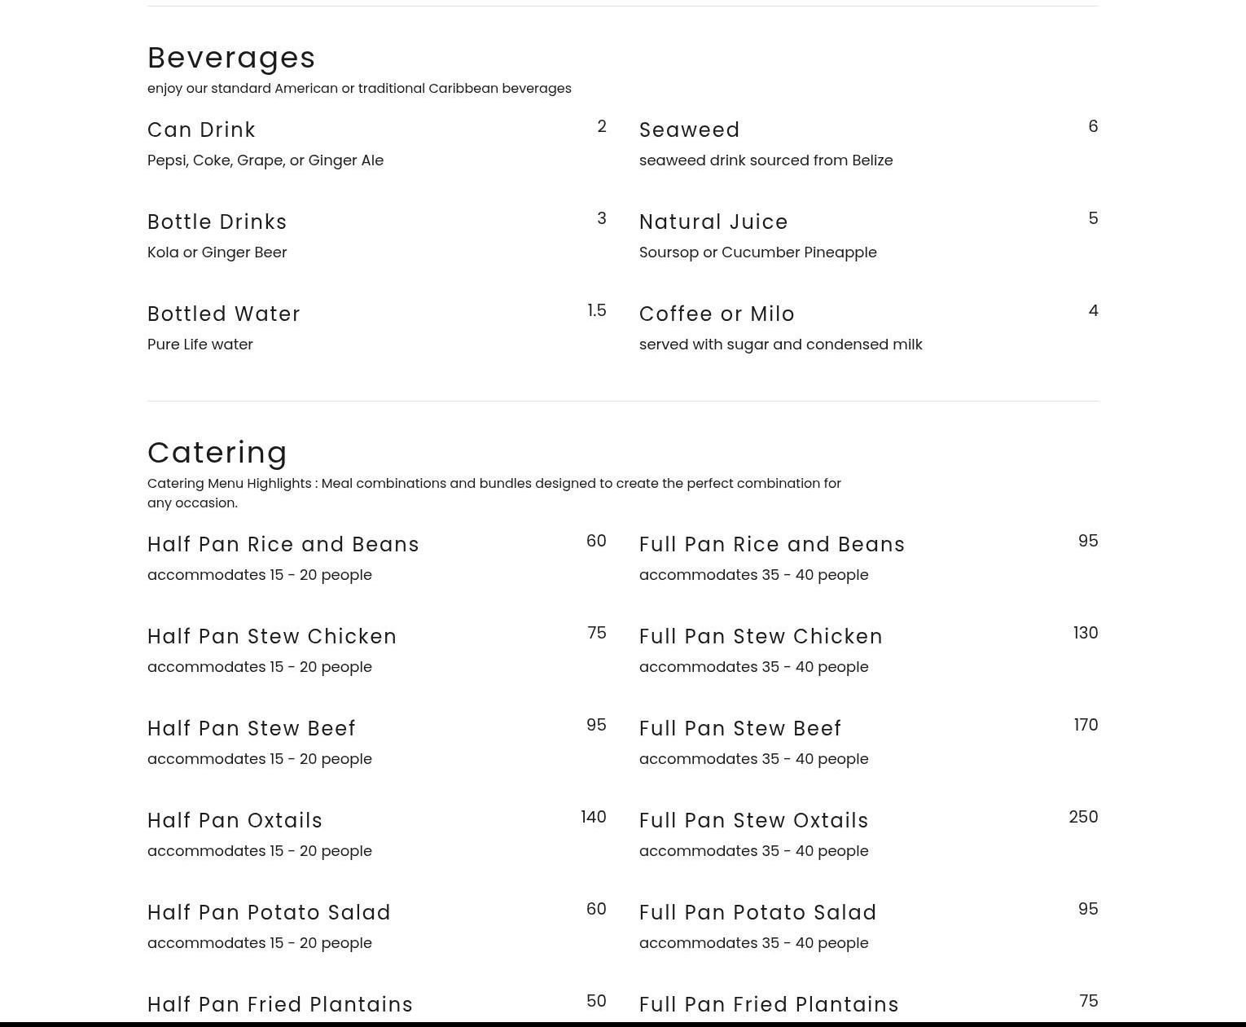Click Half Pan Stew Chicken item
Screen dimensions: 1246x1027
pyautogui.click(x=272, y=637)
